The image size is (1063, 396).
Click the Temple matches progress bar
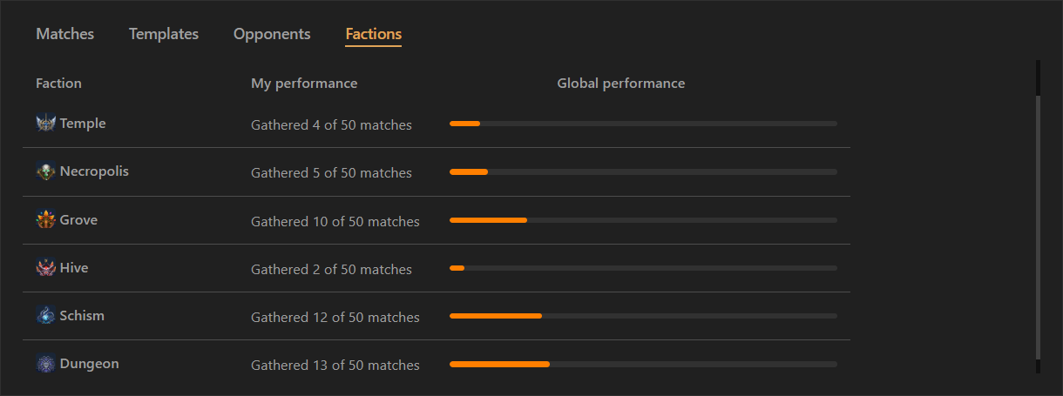(643, 124)
